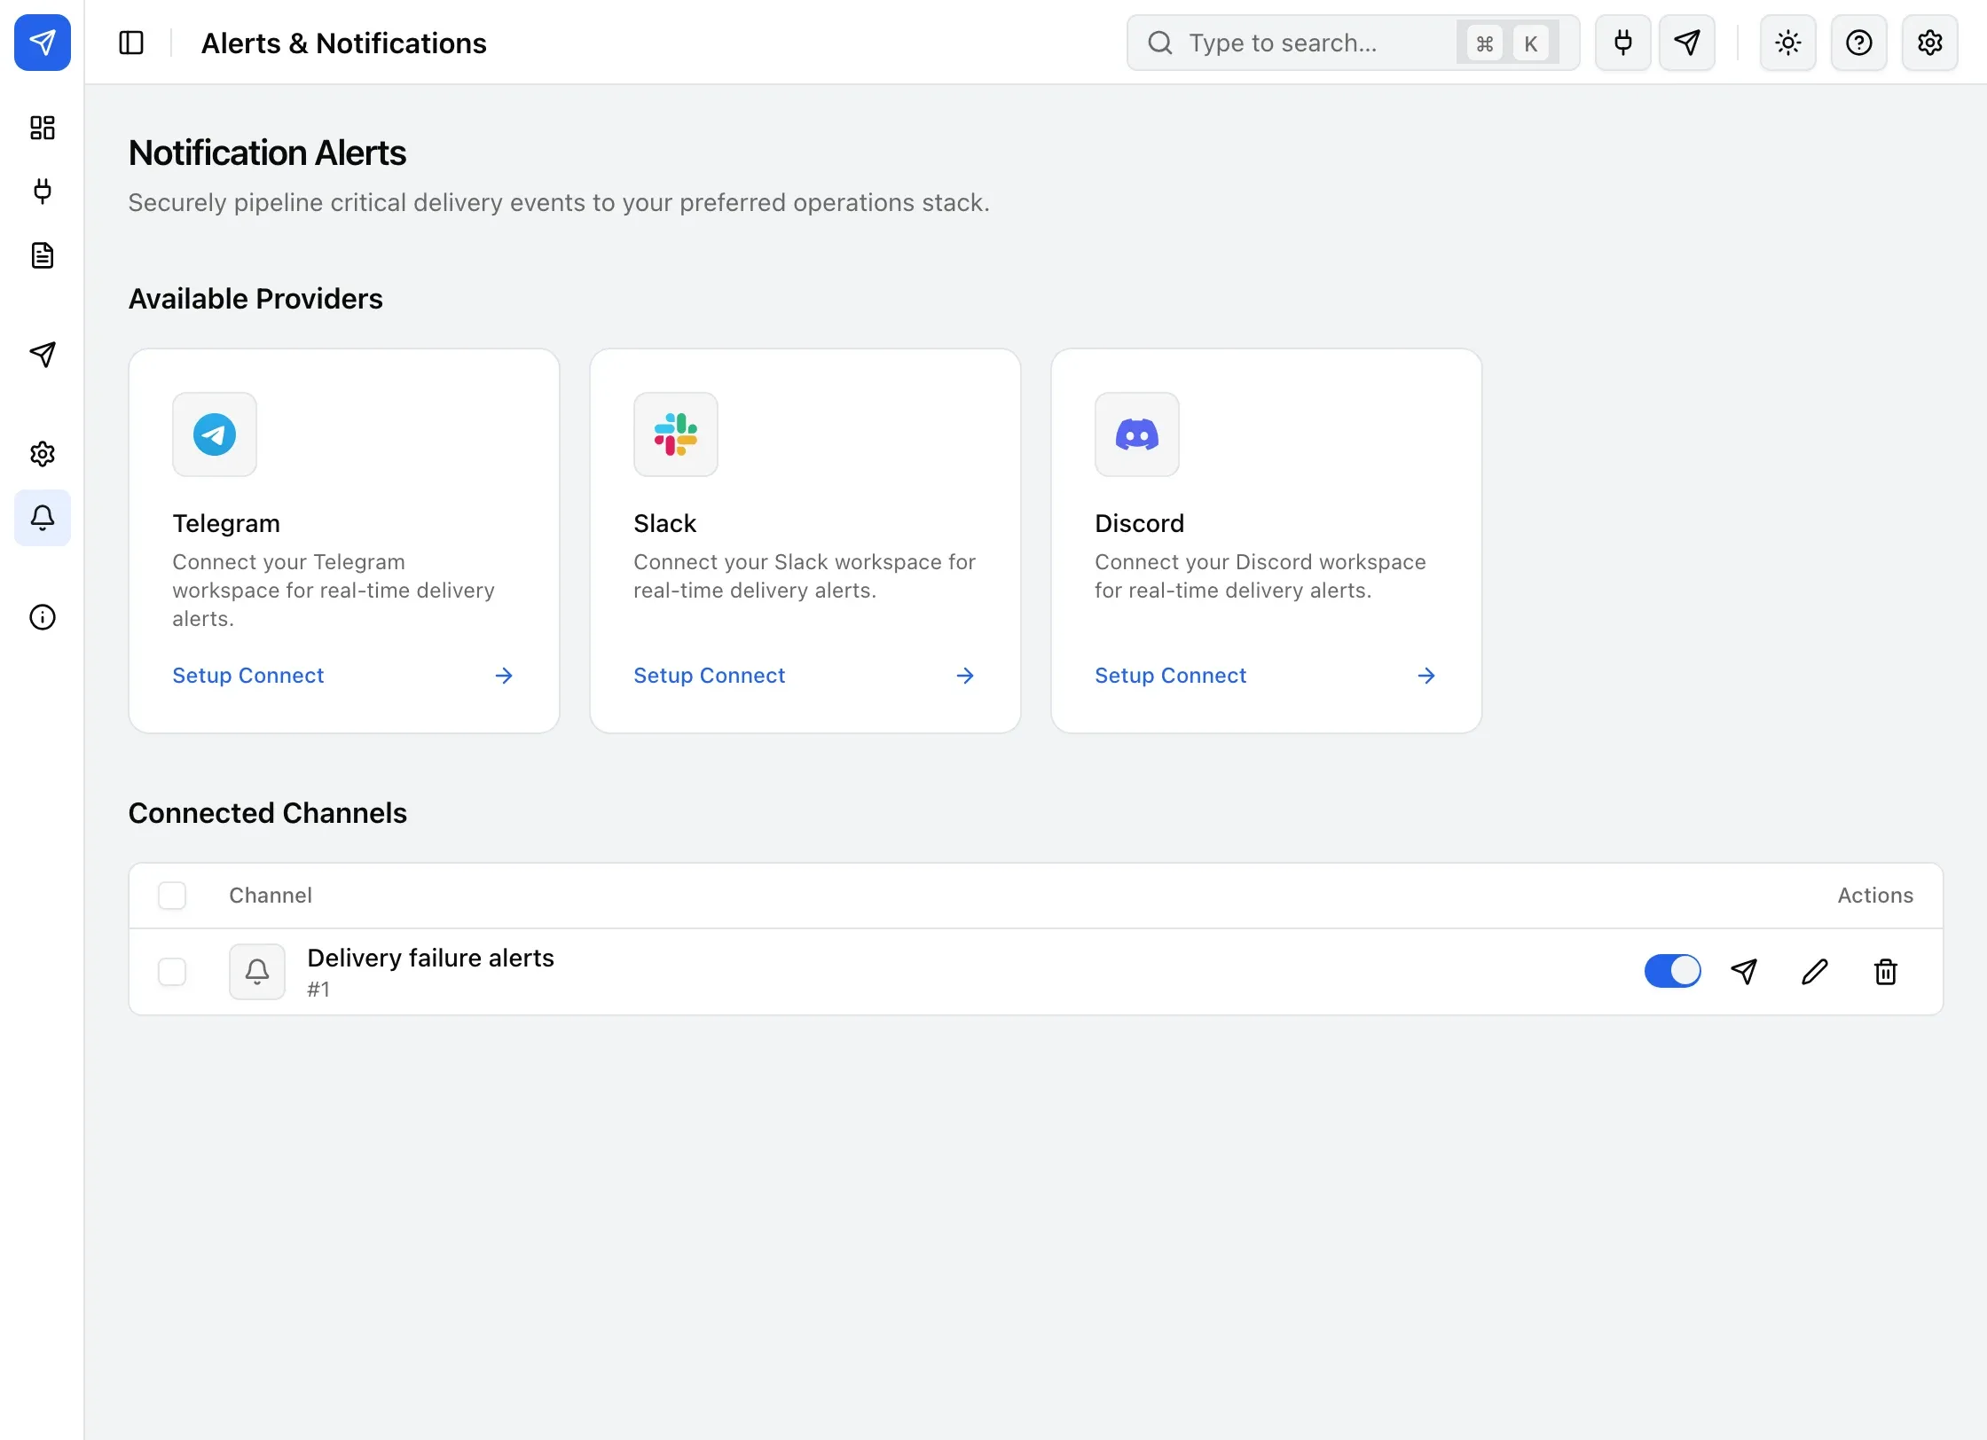Screen dimensions: 1987x1440
Task: Open Slack Setup Connect link
Action: pyautogui.click(x=710, y=676)
